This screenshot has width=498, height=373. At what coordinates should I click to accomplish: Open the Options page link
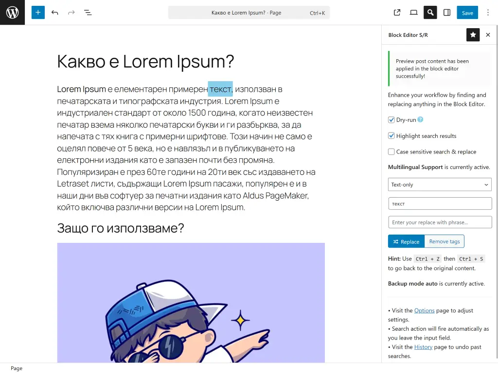click(425, 310)
